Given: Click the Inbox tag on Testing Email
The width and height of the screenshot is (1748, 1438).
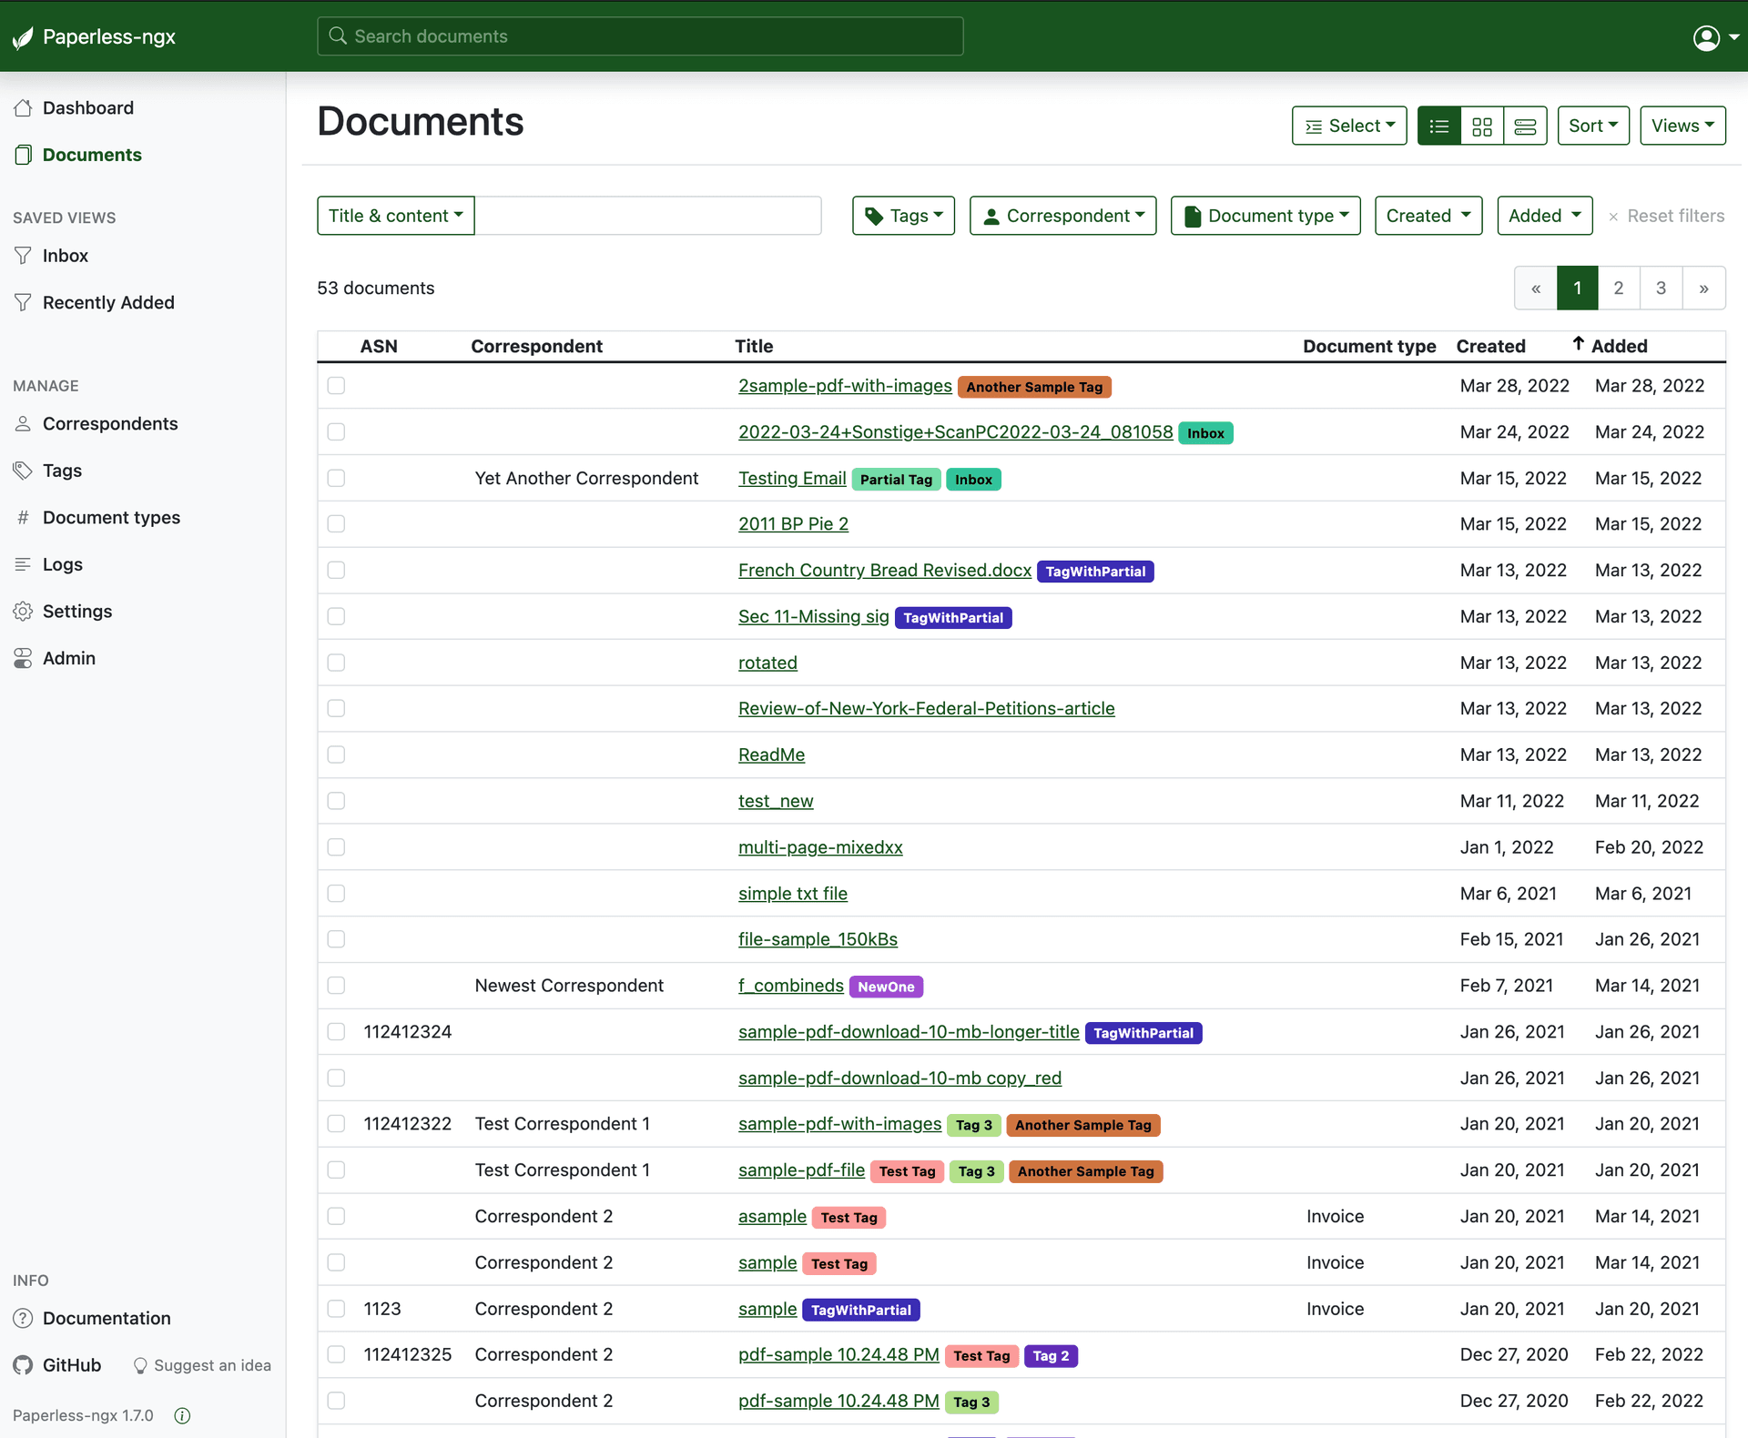Looking at the screenshot, I should [973, 479].
